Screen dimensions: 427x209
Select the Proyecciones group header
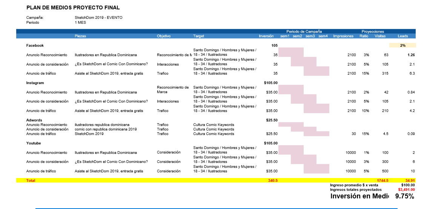click(x=373, y=31)
